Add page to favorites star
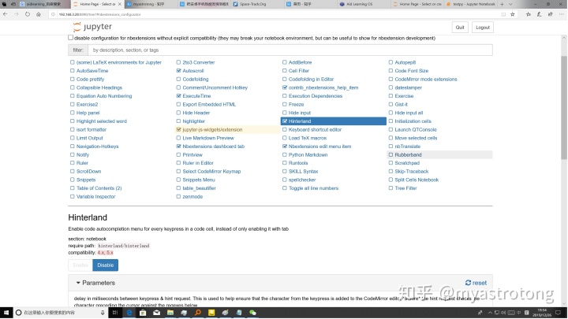 512,14
